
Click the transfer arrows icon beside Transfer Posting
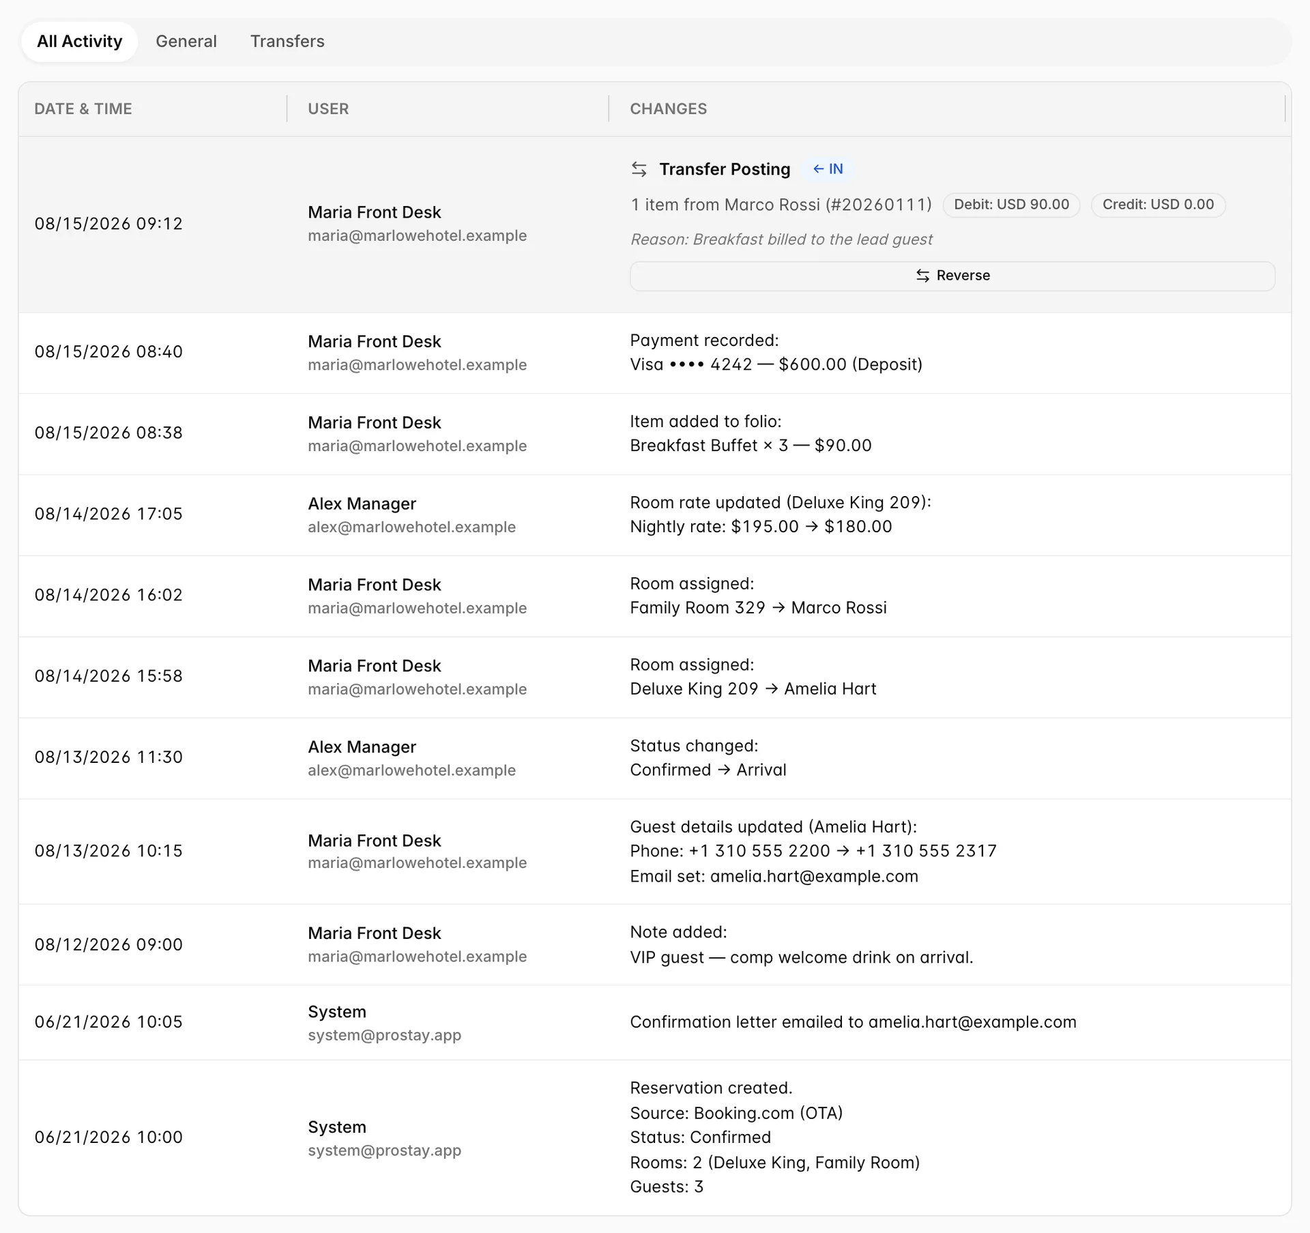[x=639, y=169]
